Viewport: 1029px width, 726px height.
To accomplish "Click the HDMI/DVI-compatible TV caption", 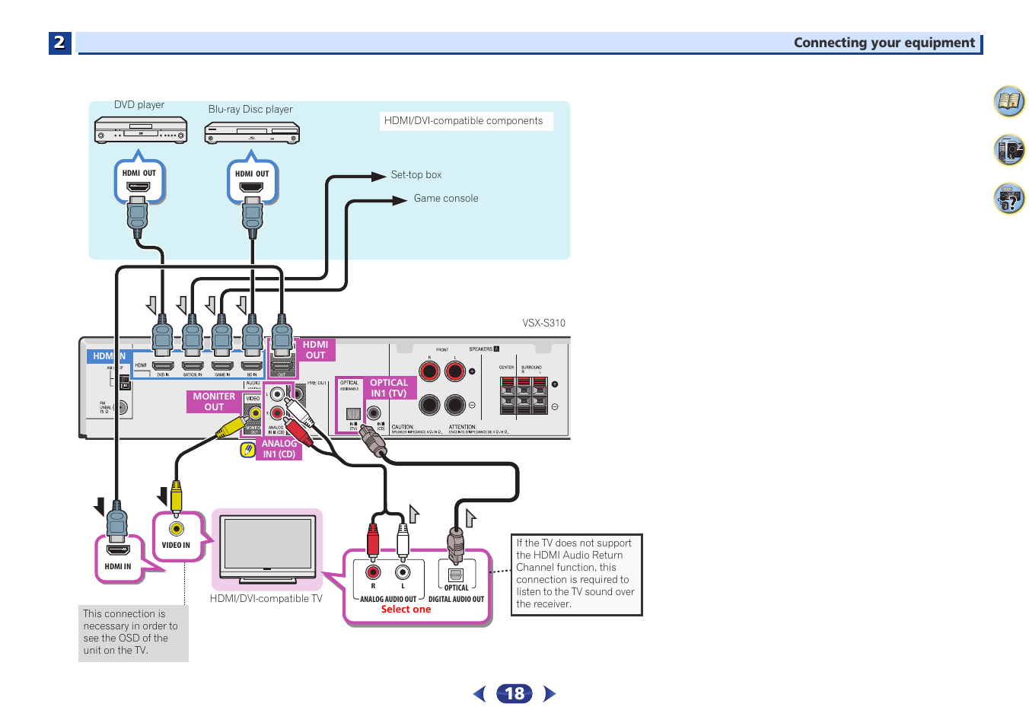I will click(x=266, y=599).
